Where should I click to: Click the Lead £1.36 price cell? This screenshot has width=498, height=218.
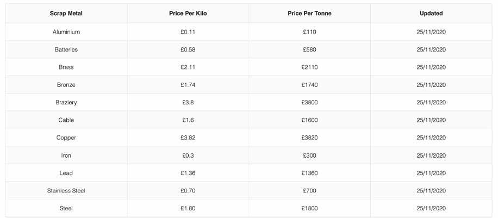click(188, 173)
